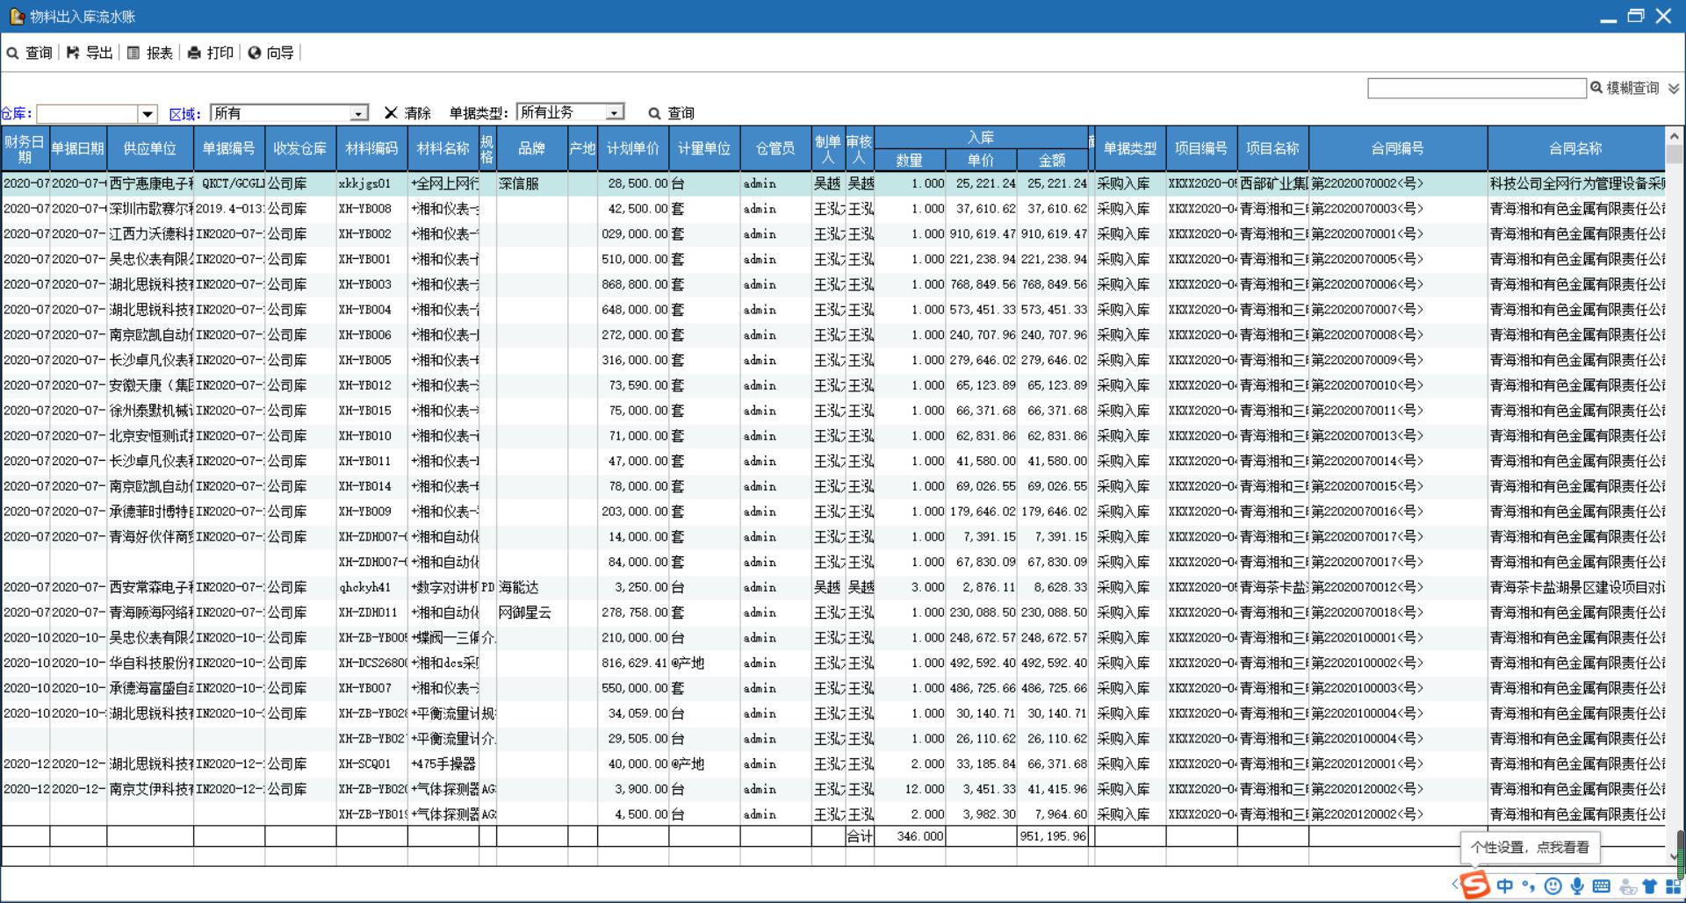Open the 报表 report view
Screen dimensions: 1686x903
150,53
